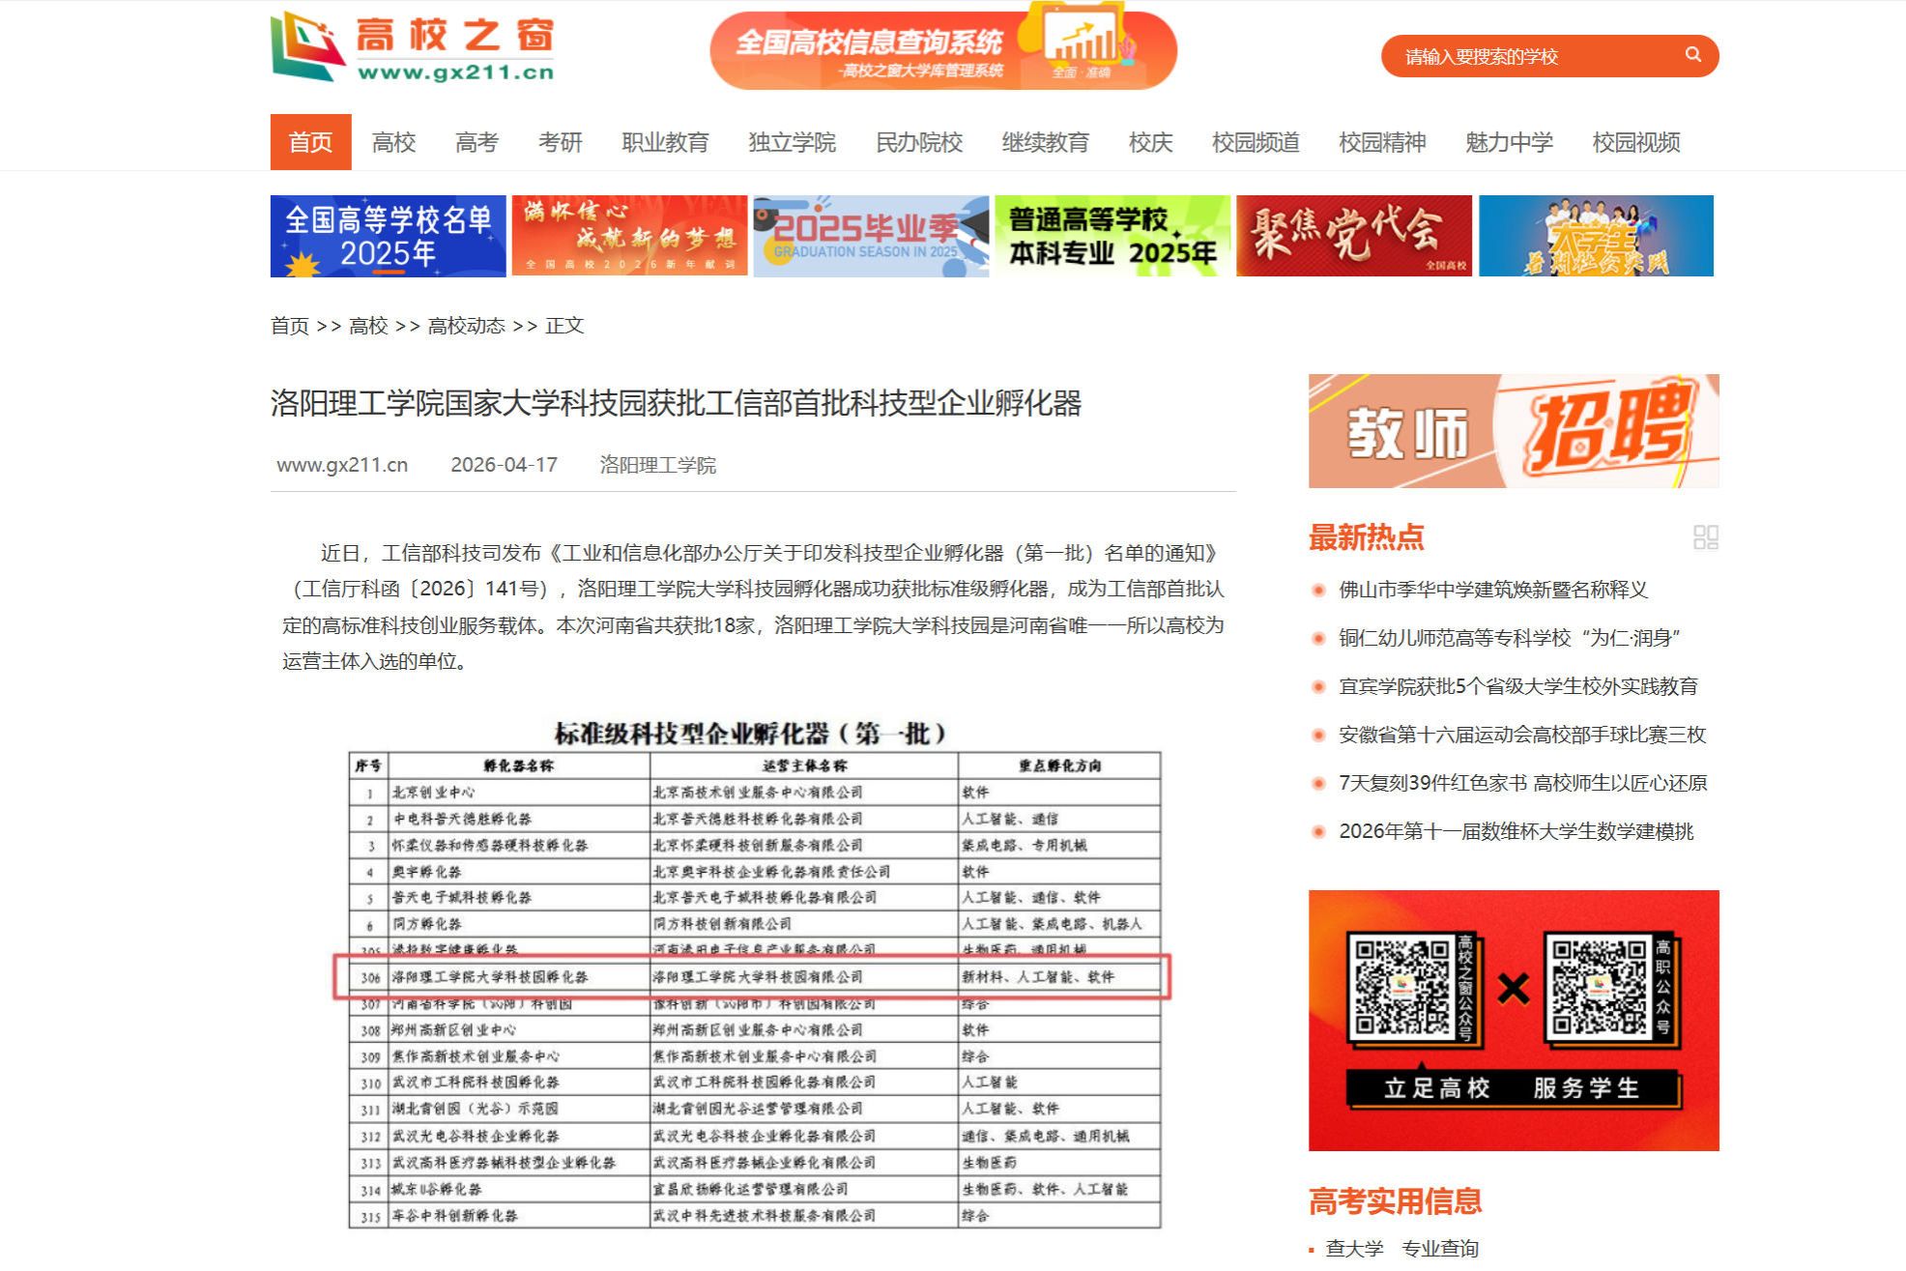
Task: Open the 教师招聘 banner
Action: click(1513, 431)
